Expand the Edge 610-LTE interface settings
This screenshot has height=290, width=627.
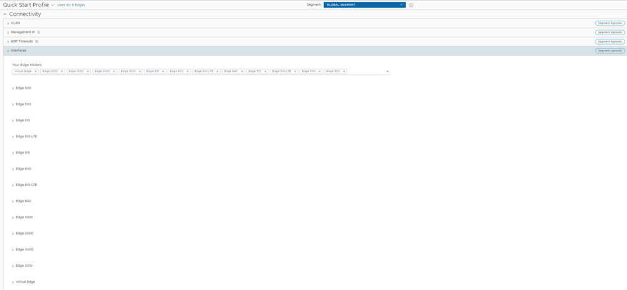[x=13, y=185]
